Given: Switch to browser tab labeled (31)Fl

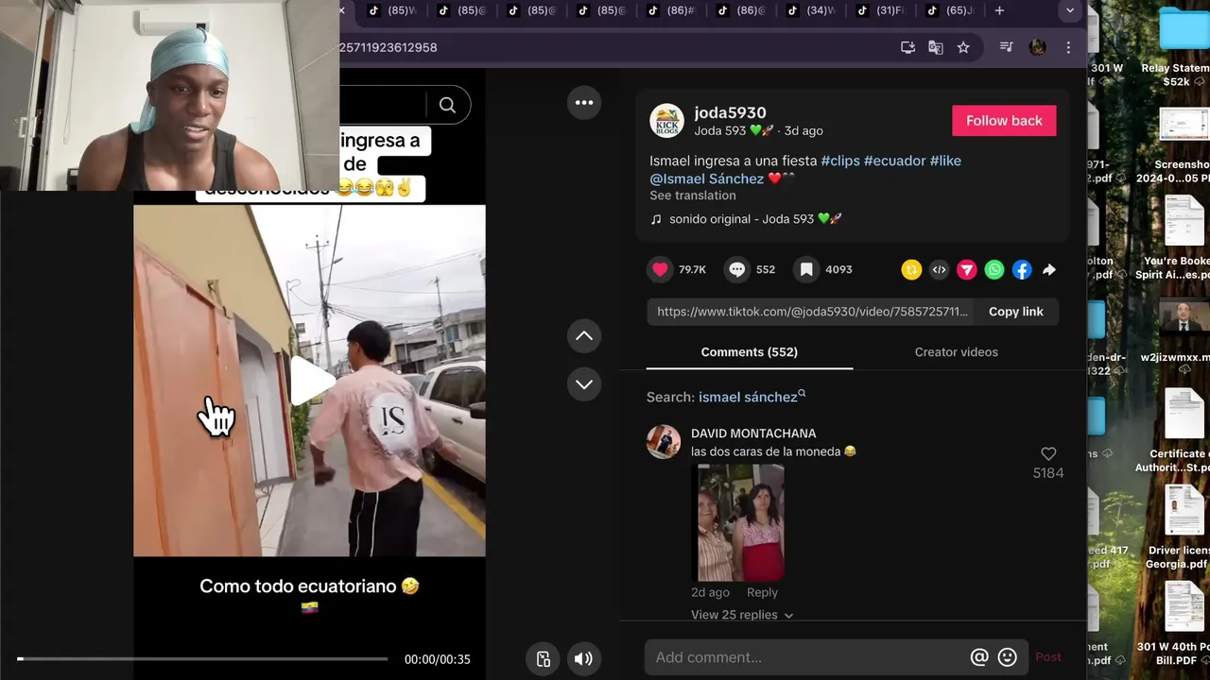Looking at the screenshot, I should 881,10.
